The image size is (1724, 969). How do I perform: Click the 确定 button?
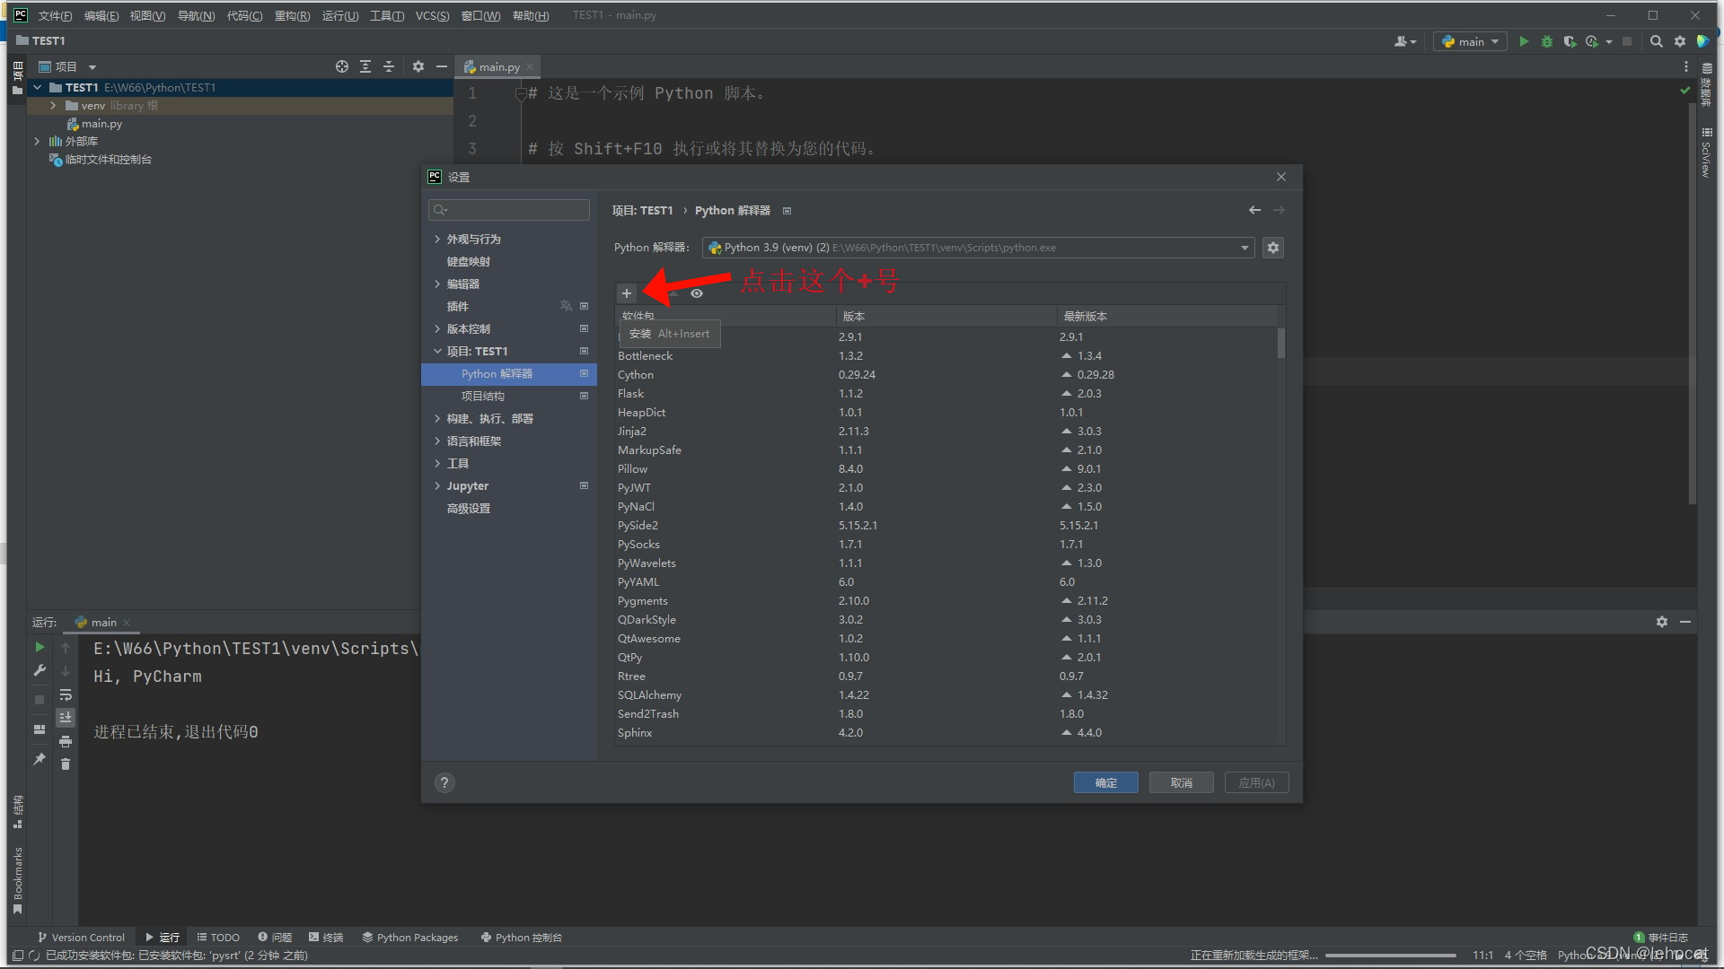coord(1105,782)
